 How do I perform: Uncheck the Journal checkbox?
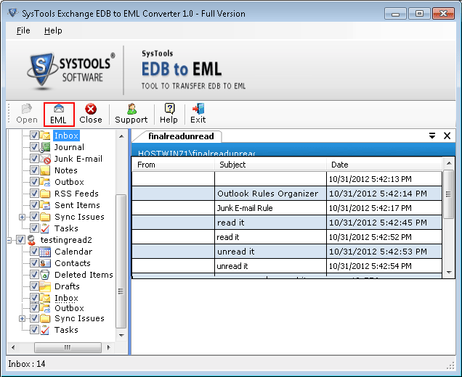(34, 146)
